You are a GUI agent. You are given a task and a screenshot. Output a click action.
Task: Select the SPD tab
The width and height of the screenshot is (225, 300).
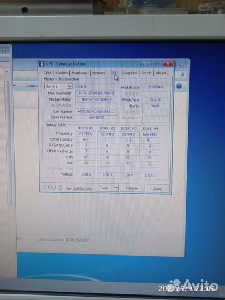click(x=114, y=73)
